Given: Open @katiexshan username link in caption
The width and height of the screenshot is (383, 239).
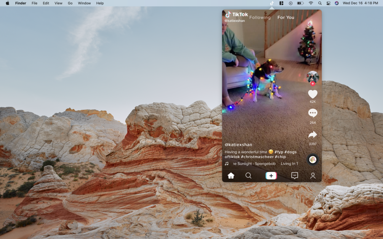Looking at the screenshot, I should pyautogui.click(x=239, y=145).
